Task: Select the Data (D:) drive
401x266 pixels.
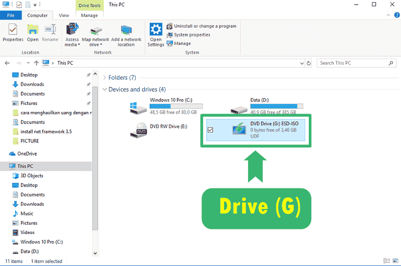Action: pos(267,105)
